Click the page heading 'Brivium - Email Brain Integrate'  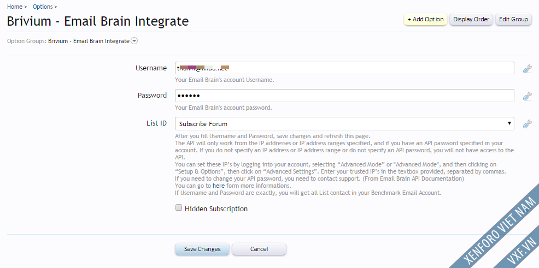[98, 21]
